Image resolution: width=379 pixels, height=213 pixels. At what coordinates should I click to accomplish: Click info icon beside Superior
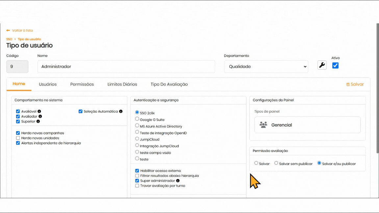pos(38,121)
